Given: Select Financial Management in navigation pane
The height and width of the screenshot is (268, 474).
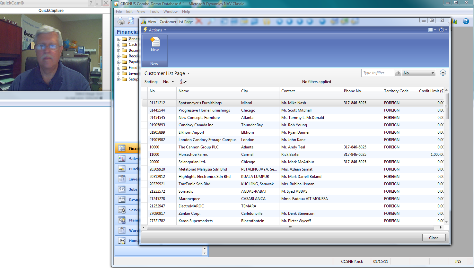Looking at the screenshot, I should click(127, 148).
